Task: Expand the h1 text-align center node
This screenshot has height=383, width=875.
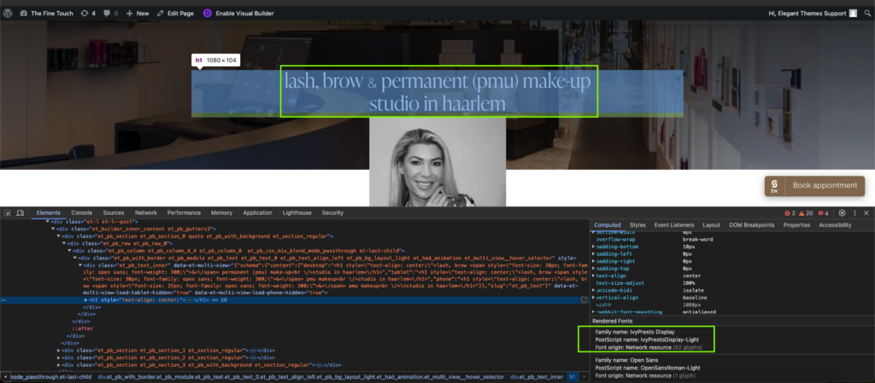Action: tap(85, 300)
